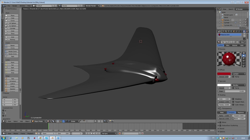Add an Armature object
250x140 pixels.
12,81
